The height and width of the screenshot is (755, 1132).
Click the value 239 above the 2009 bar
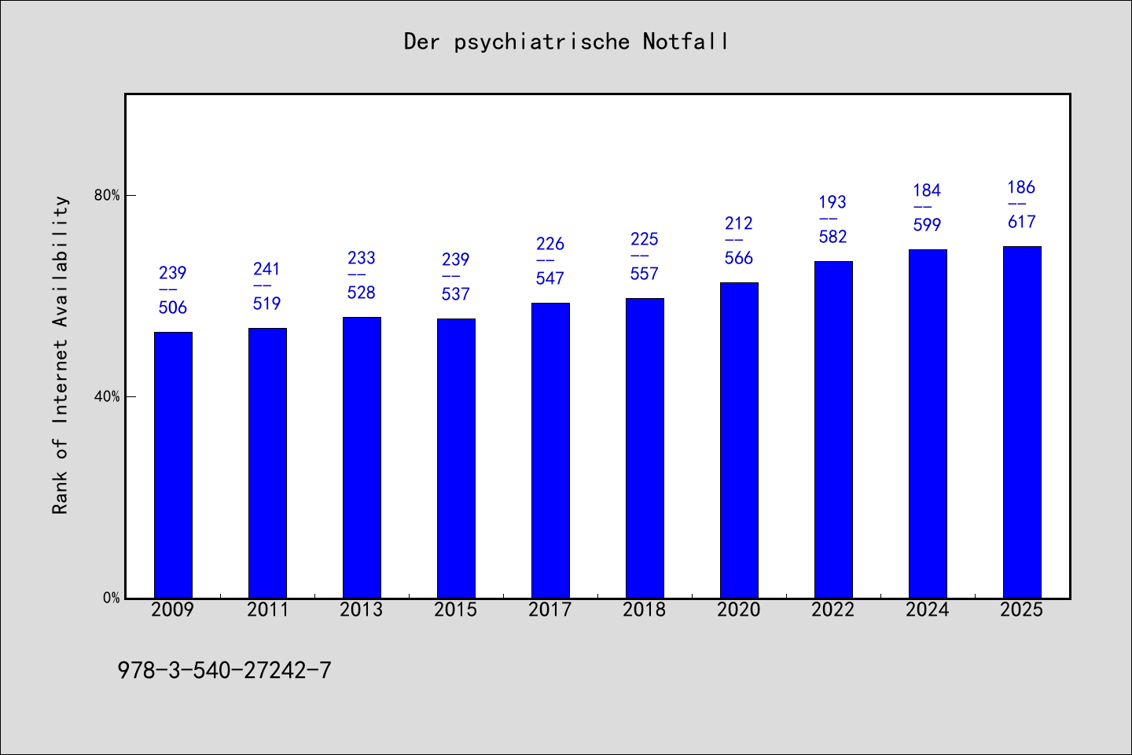pos(173,273)
